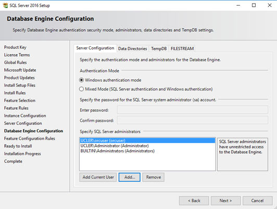The height and width of the screenshot is (209, 277).
Task: Click the Authentication Mode group label
Action: click(99, 71)
